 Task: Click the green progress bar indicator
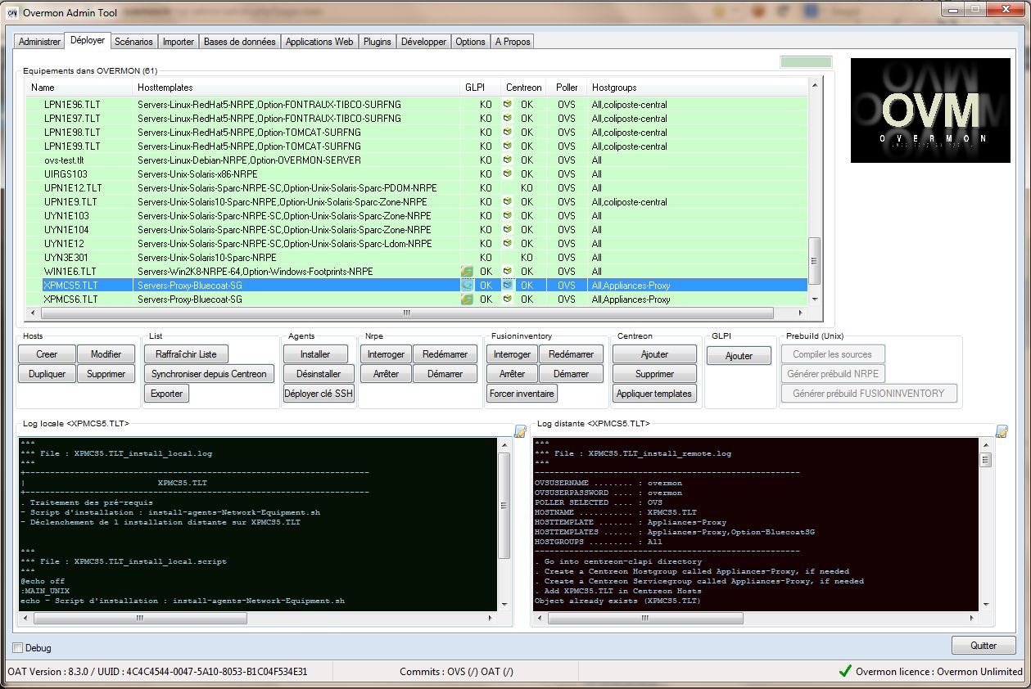pyautogui.click(x=806, y=62)
